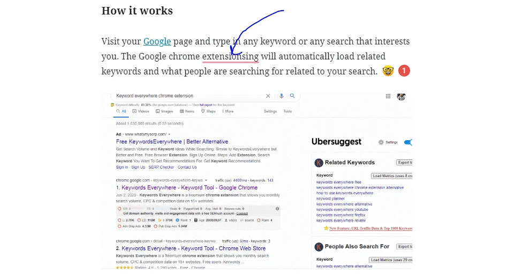Screen dimensions: 507x274
Task: Switch to the Images tab
Action: [164, 111]
